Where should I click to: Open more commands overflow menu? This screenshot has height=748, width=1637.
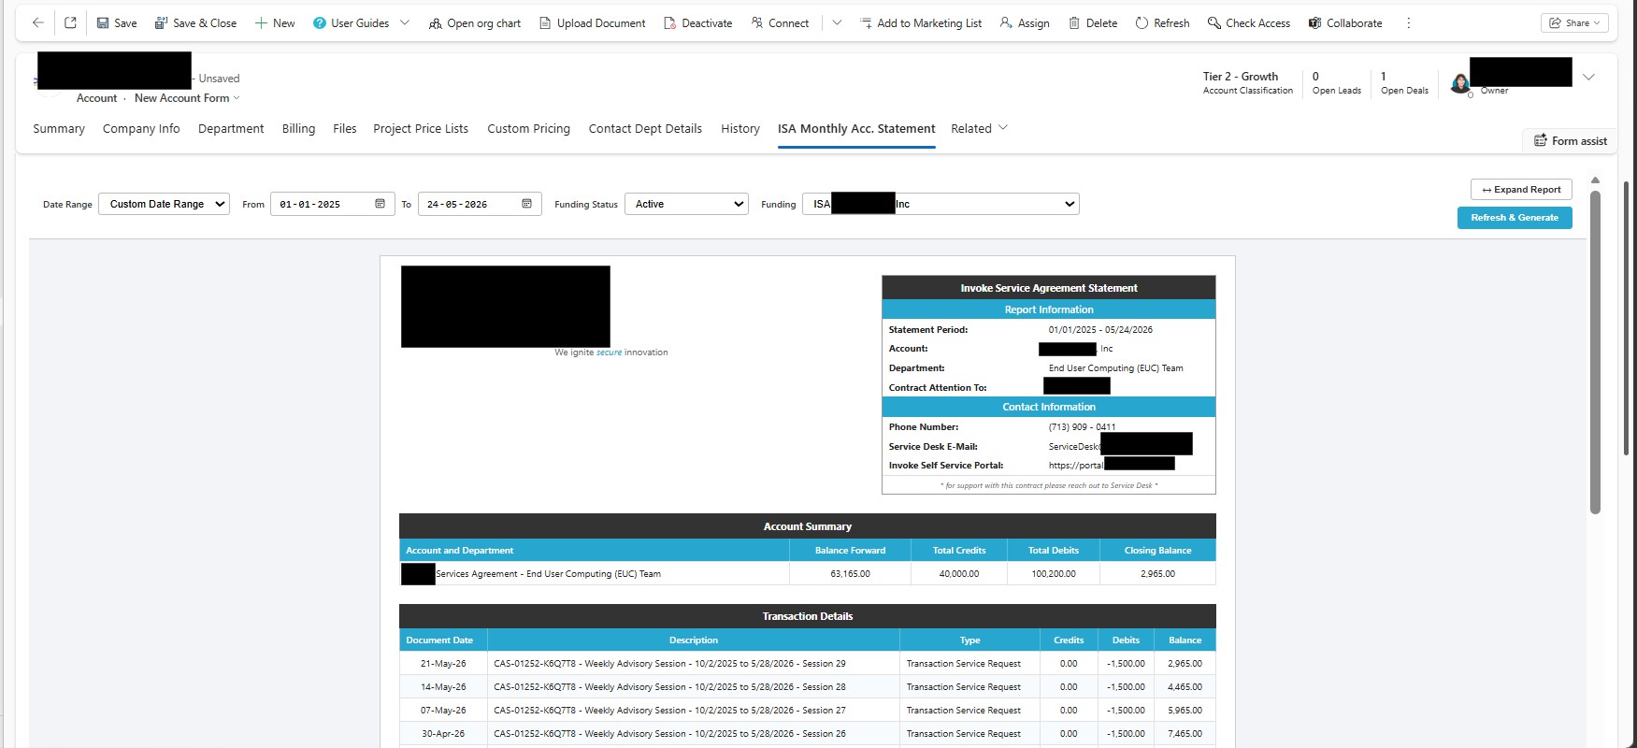pyautogui.click(x=1408, y=22)
